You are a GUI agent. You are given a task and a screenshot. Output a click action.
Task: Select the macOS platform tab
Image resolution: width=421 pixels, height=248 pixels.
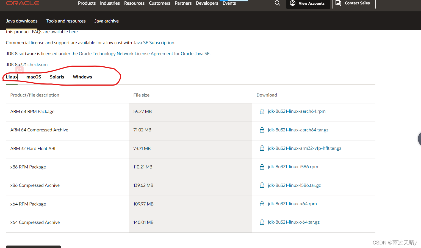coord(34,77)
